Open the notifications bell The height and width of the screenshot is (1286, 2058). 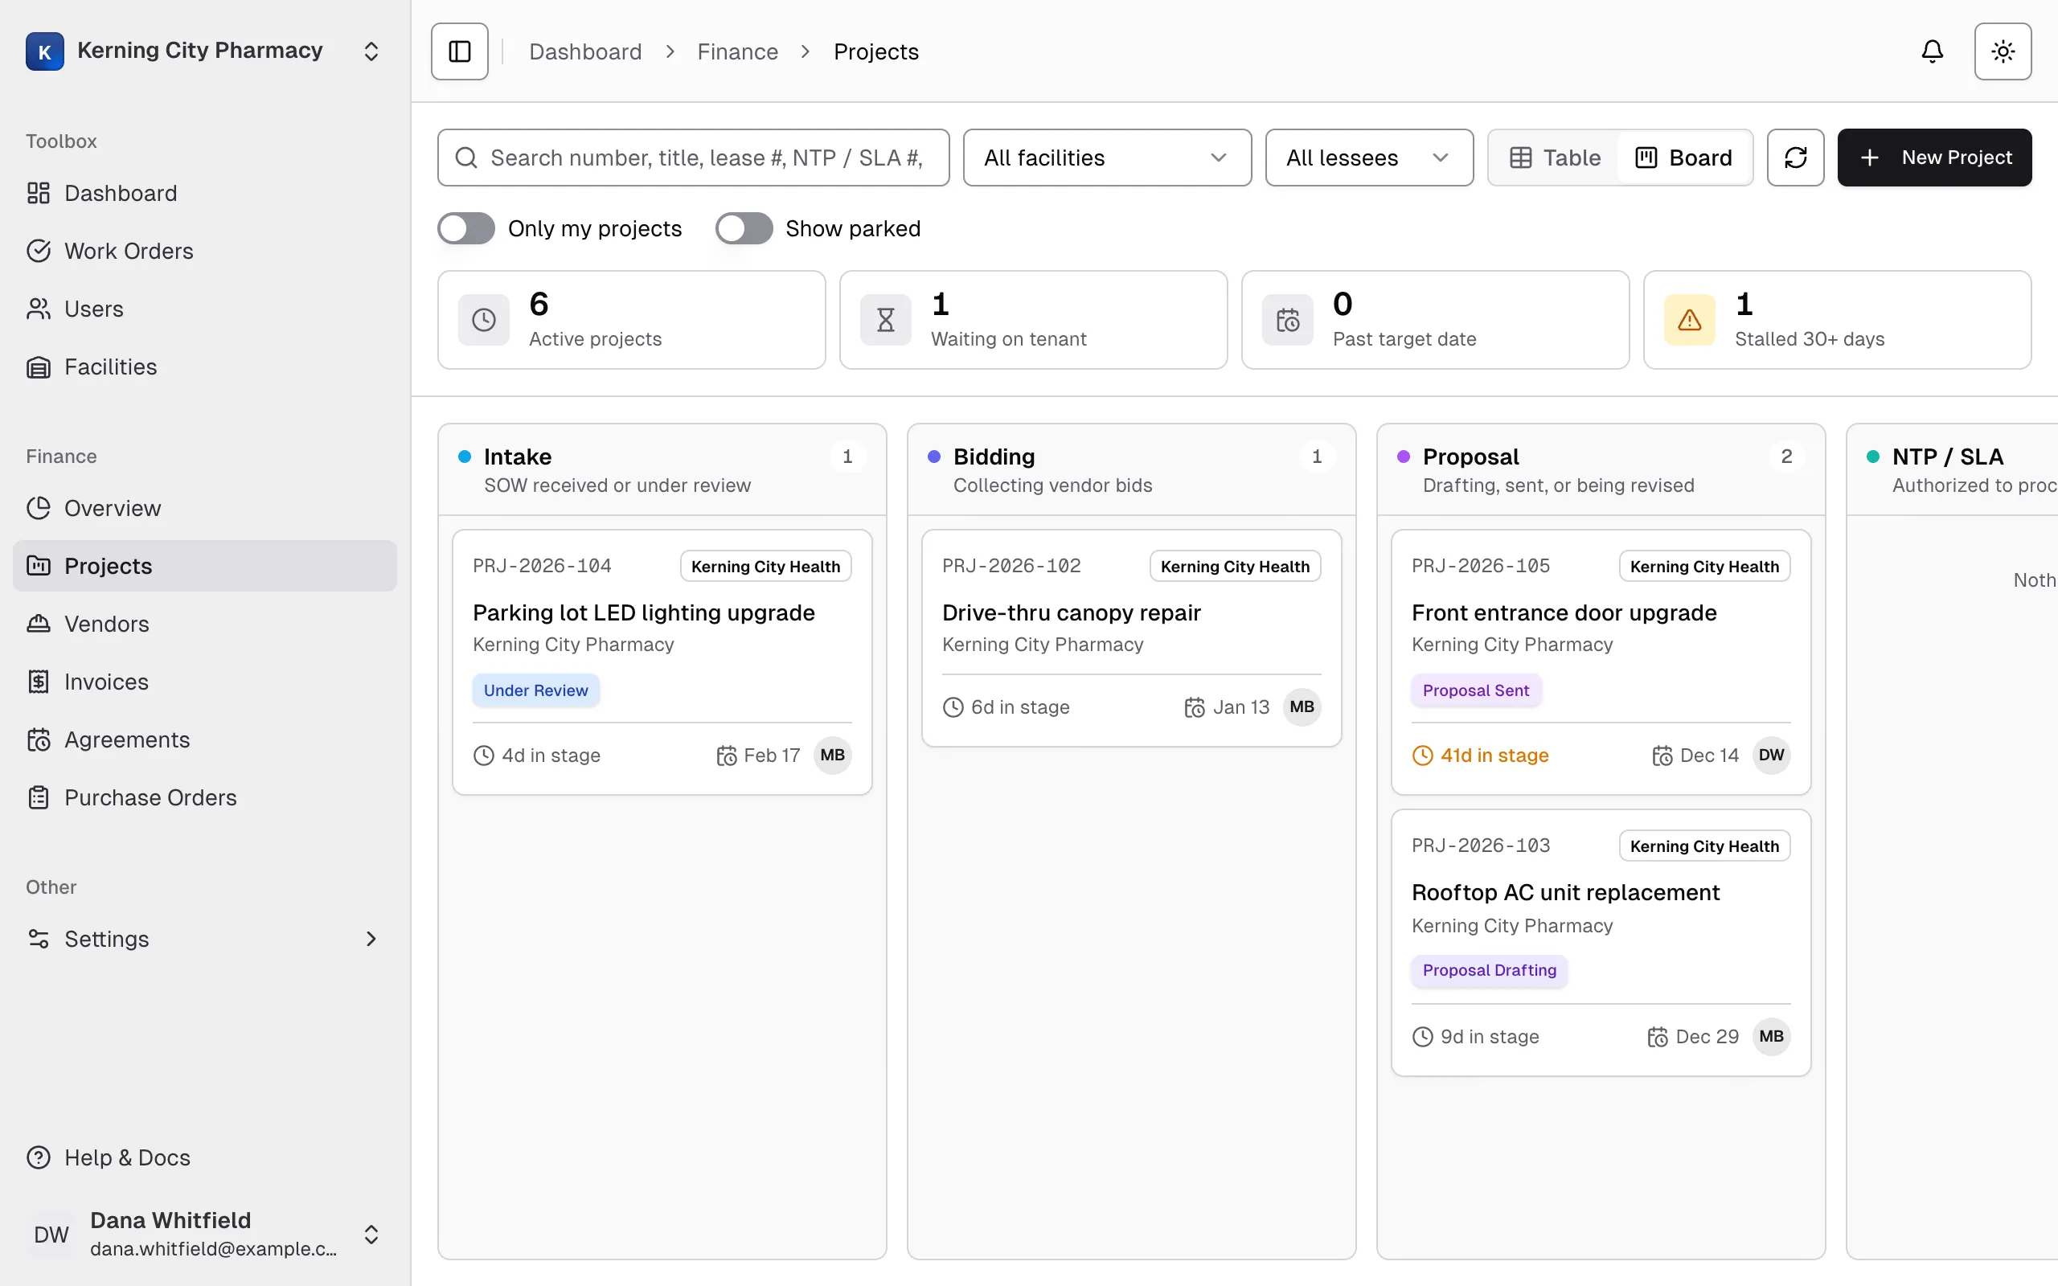[x=1932, y=51]
